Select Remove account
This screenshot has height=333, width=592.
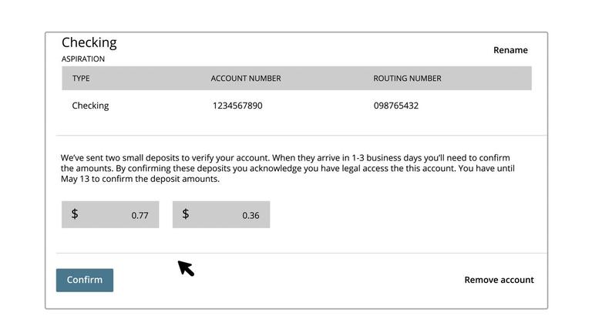tap(499, 280)
